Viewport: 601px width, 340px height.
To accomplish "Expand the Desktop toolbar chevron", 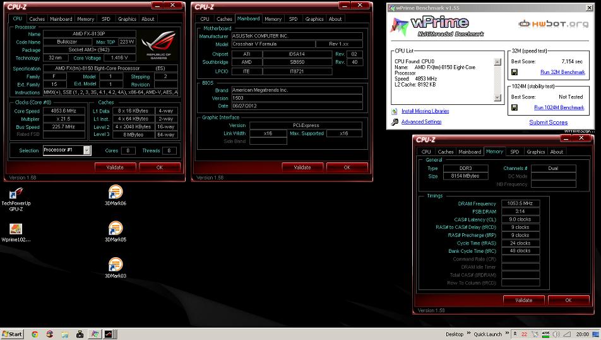I will (x=468, y=333).
